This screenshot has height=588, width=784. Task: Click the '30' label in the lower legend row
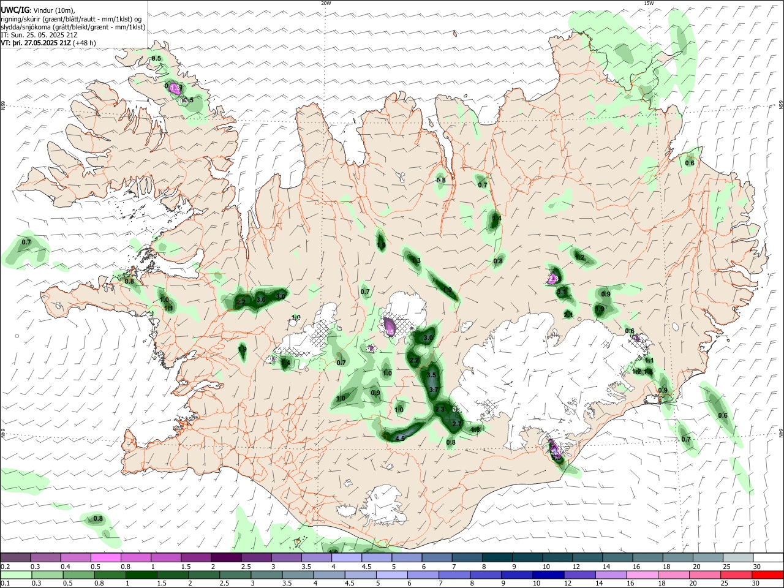tap(755, 584)
